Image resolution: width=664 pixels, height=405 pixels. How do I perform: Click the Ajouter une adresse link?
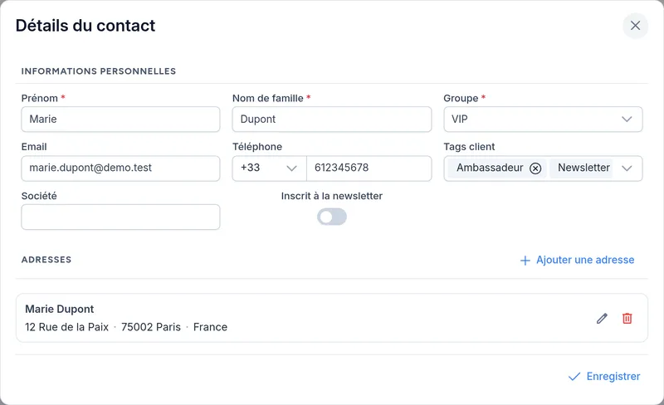tap(577, 260)
